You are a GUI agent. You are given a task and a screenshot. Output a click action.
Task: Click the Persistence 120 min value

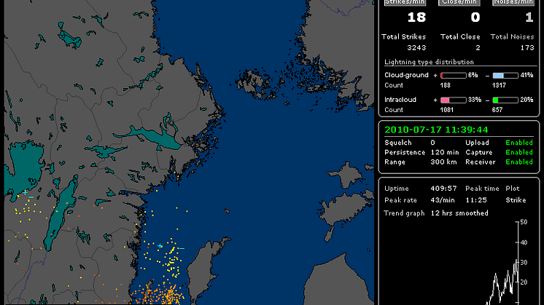point(443,152)
